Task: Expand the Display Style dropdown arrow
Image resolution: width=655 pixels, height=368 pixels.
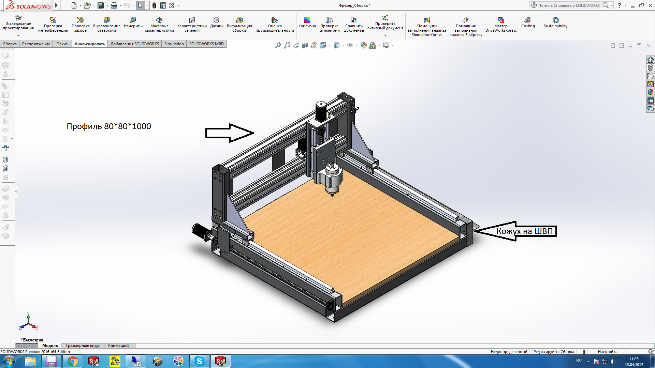Action: coord(343,45)
